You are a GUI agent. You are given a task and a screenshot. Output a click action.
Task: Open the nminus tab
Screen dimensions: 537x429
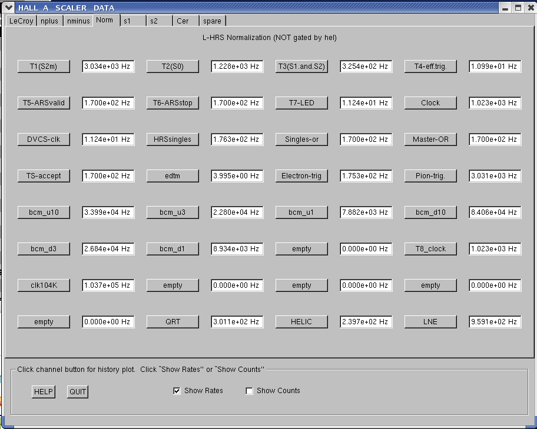click(x=78, y=21)
